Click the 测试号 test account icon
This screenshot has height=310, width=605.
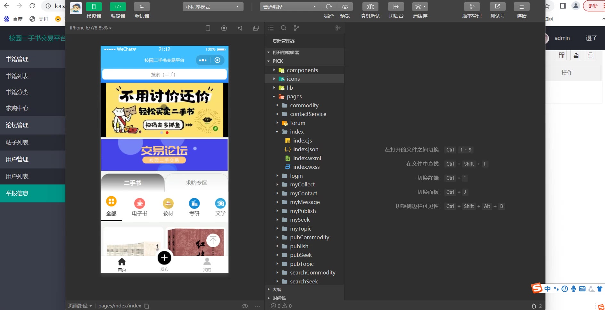pyautogui.click(x=498, y=7)
